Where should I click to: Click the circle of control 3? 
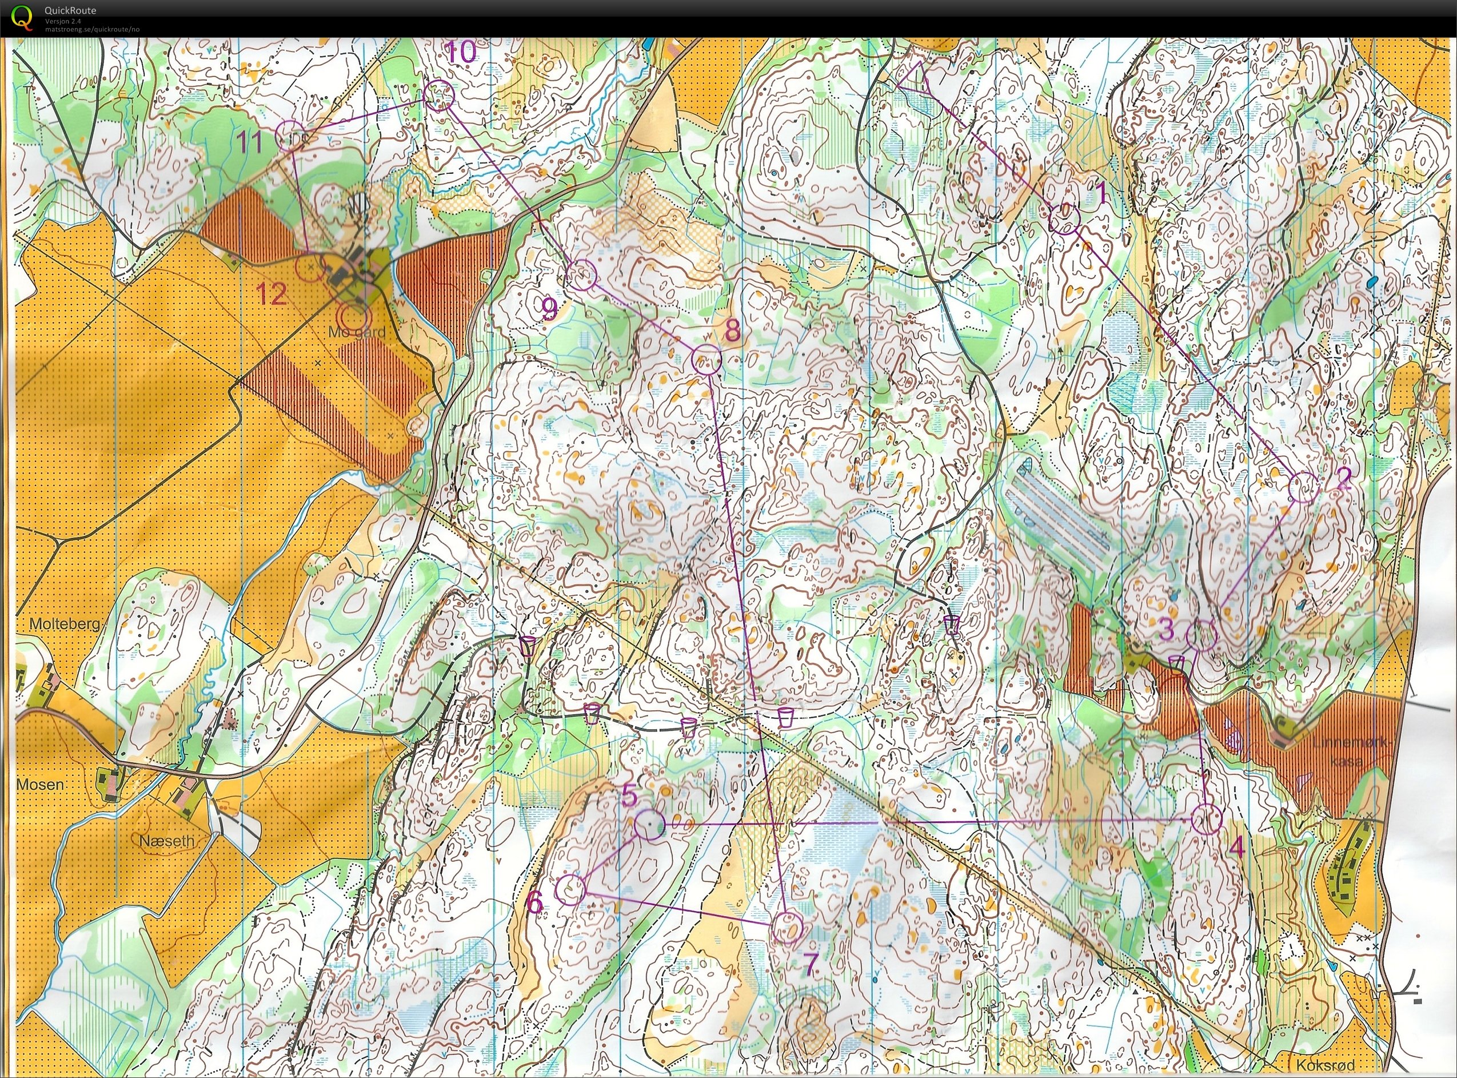(x=1201, y=637)
